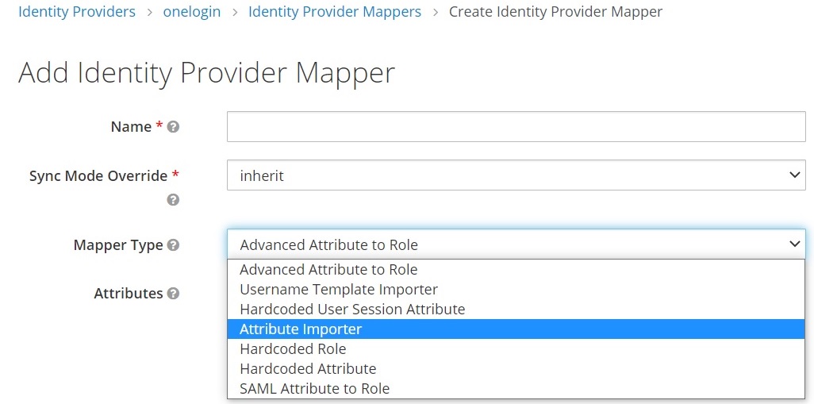
Task: Focus the Name text input field
Action: 516,127
